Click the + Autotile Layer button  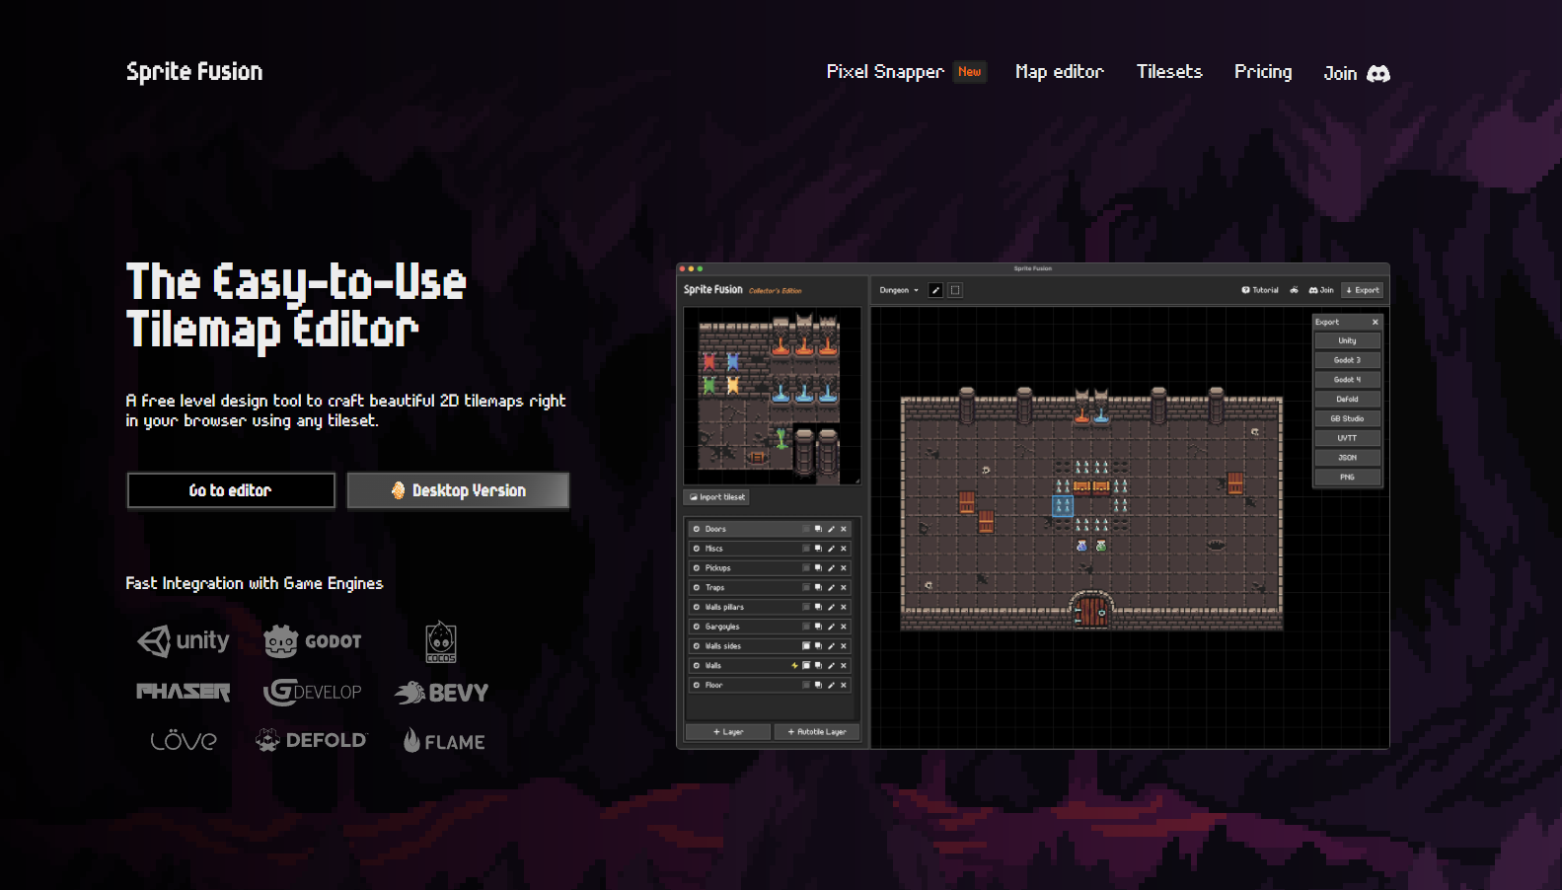[x=817, y=732]
